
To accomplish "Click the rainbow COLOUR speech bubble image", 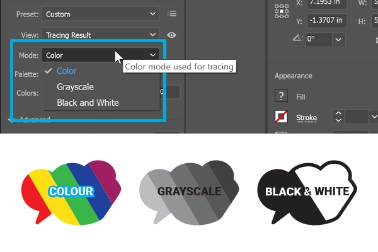I will 68,191.
